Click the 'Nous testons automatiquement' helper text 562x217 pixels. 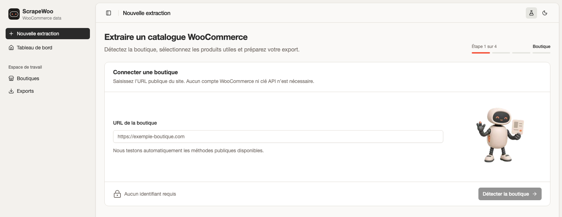[x=188, y=150]
